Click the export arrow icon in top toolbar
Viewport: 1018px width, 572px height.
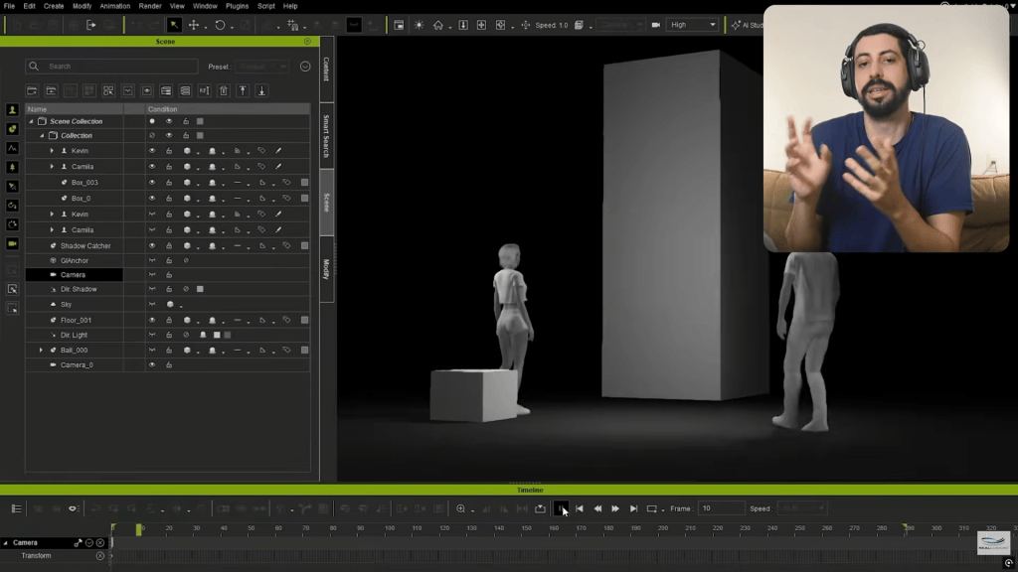[90, 25]
